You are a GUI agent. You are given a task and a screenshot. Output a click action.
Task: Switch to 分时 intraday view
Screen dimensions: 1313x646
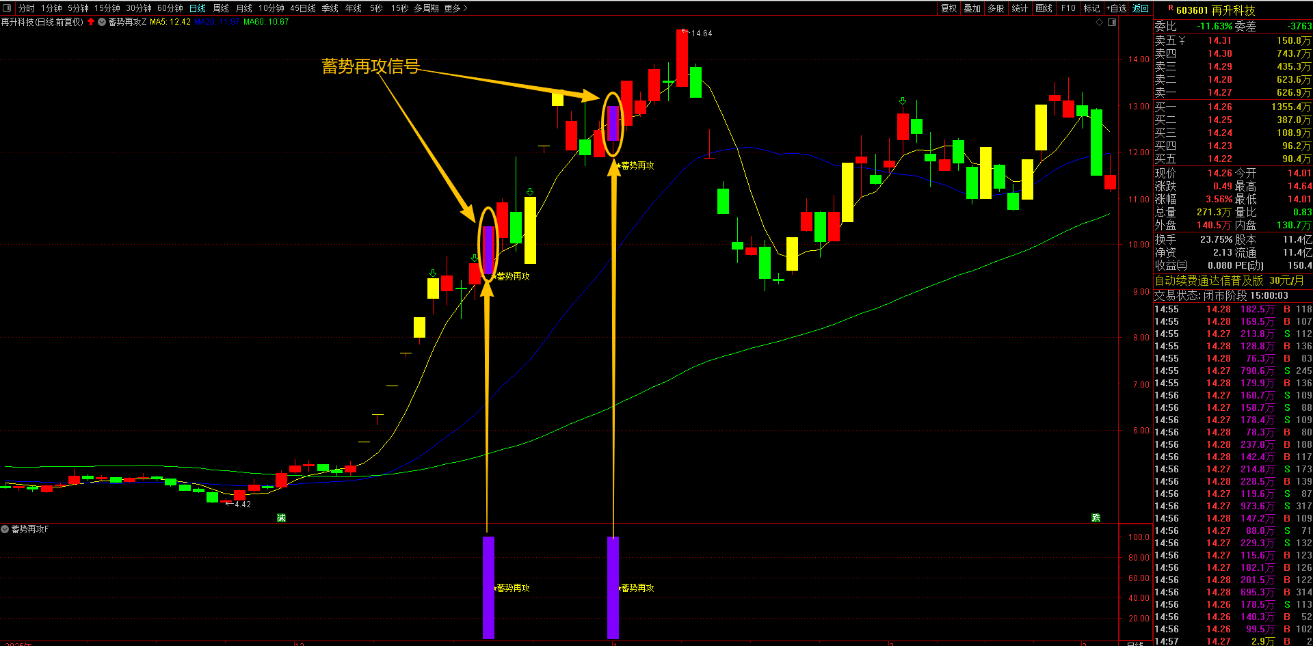(27, 8)
